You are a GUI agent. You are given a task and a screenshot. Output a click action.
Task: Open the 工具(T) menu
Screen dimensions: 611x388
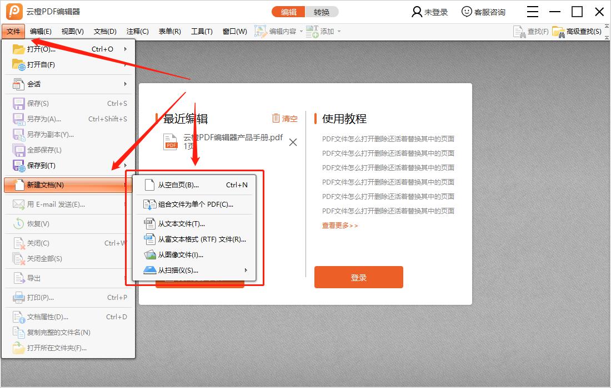point(202,31)
